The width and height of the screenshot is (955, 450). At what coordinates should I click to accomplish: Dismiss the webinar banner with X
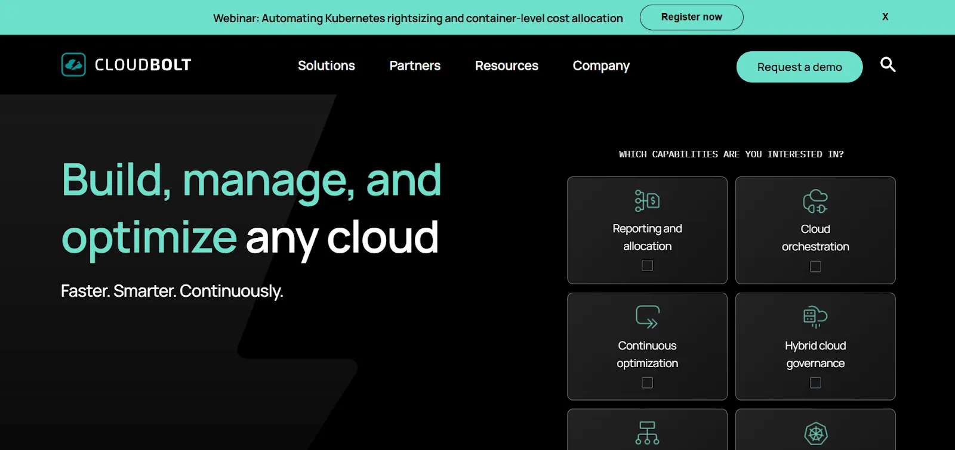[x=885, y=17]
